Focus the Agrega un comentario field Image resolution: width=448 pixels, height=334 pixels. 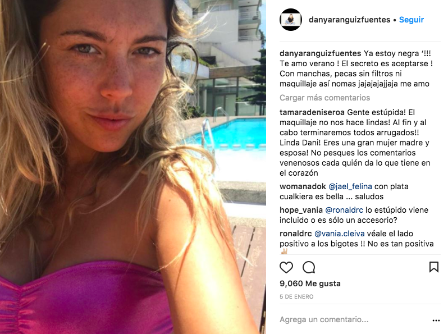pos(354,319)
